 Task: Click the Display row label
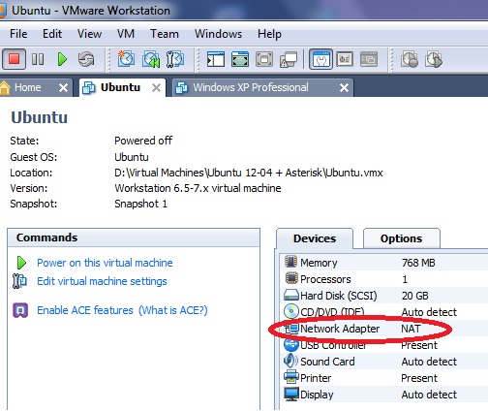click(317, 395)
